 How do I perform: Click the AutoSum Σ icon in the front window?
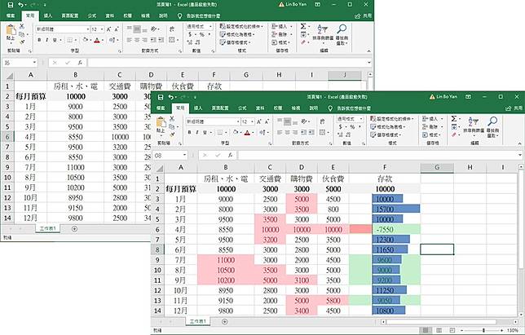point(453,119)
